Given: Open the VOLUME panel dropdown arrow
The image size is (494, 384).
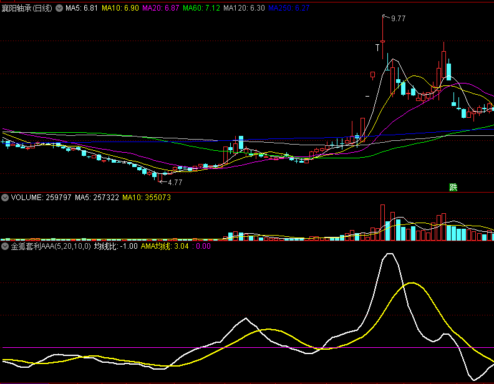Looking at the screenshot, I should (x=5, y=198).
